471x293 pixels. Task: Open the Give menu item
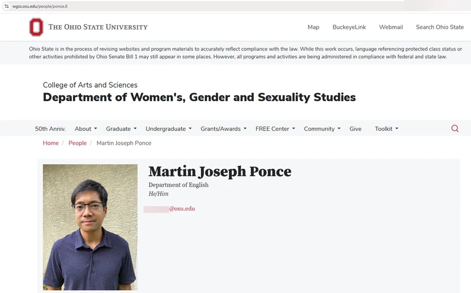(356, 129)
